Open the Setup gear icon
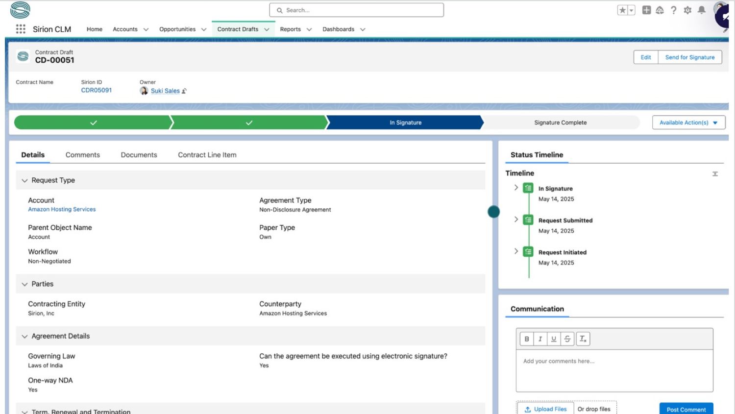 (687, 10)
